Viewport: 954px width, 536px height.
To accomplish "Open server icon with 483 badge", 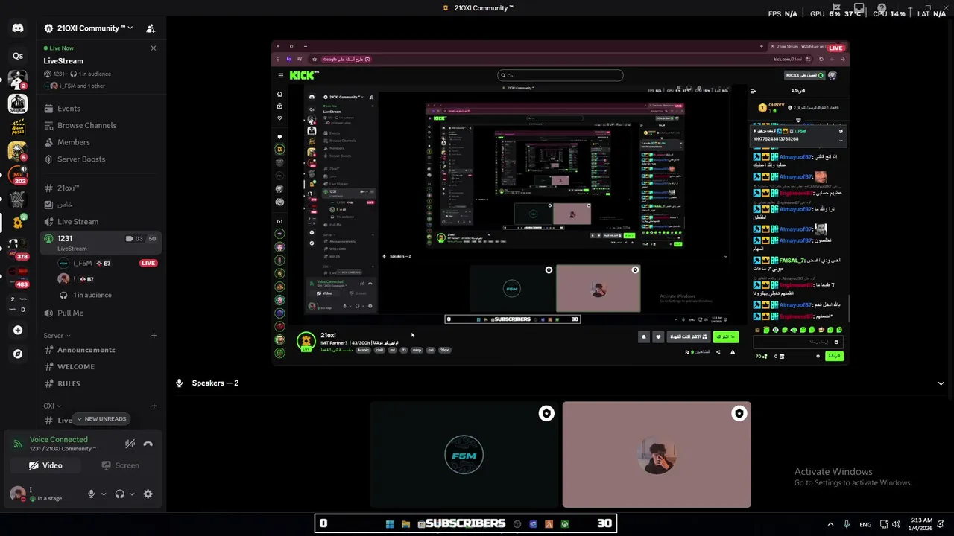I will point(18,275).
